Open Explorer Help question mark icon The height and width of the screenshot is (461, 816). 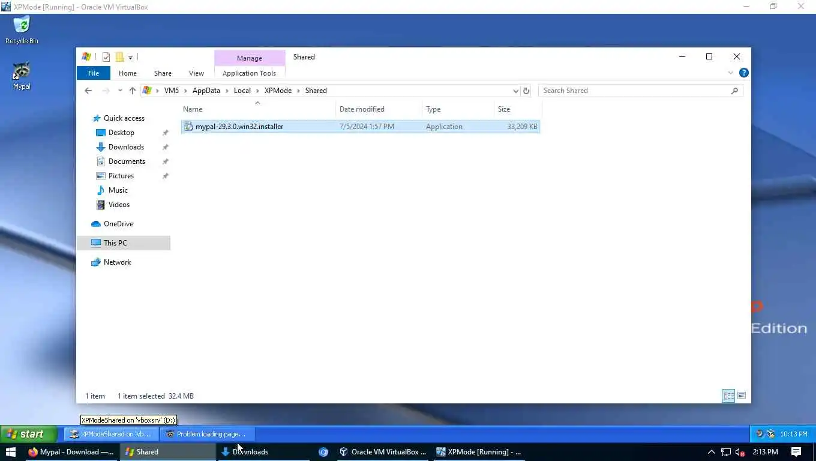(x=744, y=73)
